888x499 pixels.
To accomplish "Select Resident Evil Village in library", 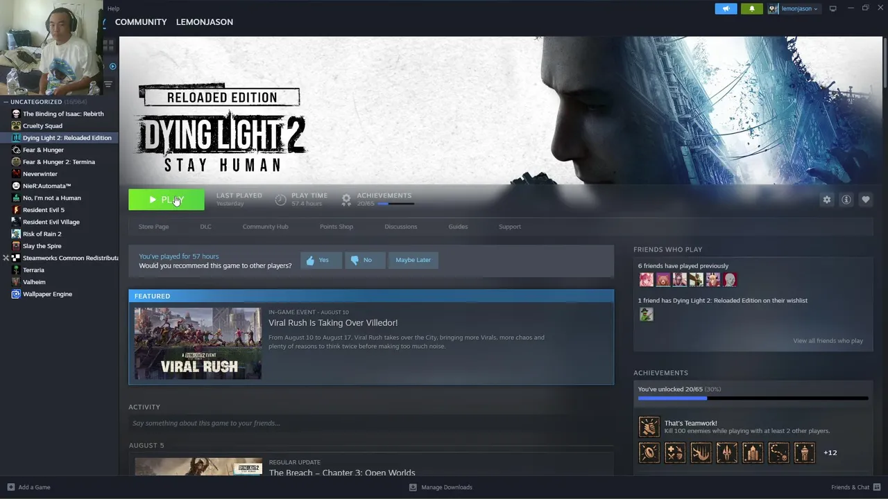I will pos(51,222).
